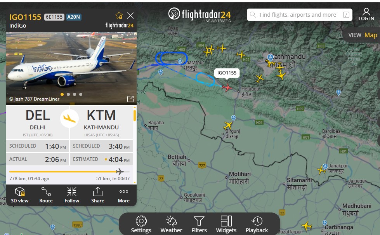This screenshot has height=235, width=380.
Task: Open map Settings
Action: (x=141, y=224)
